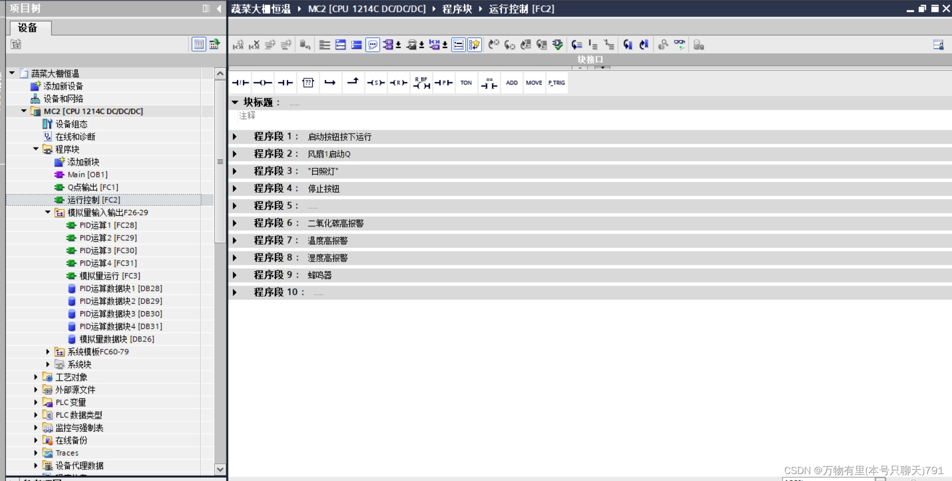
Task: Select 运行控制 [FC2] in tree
Action: (94, 200)
